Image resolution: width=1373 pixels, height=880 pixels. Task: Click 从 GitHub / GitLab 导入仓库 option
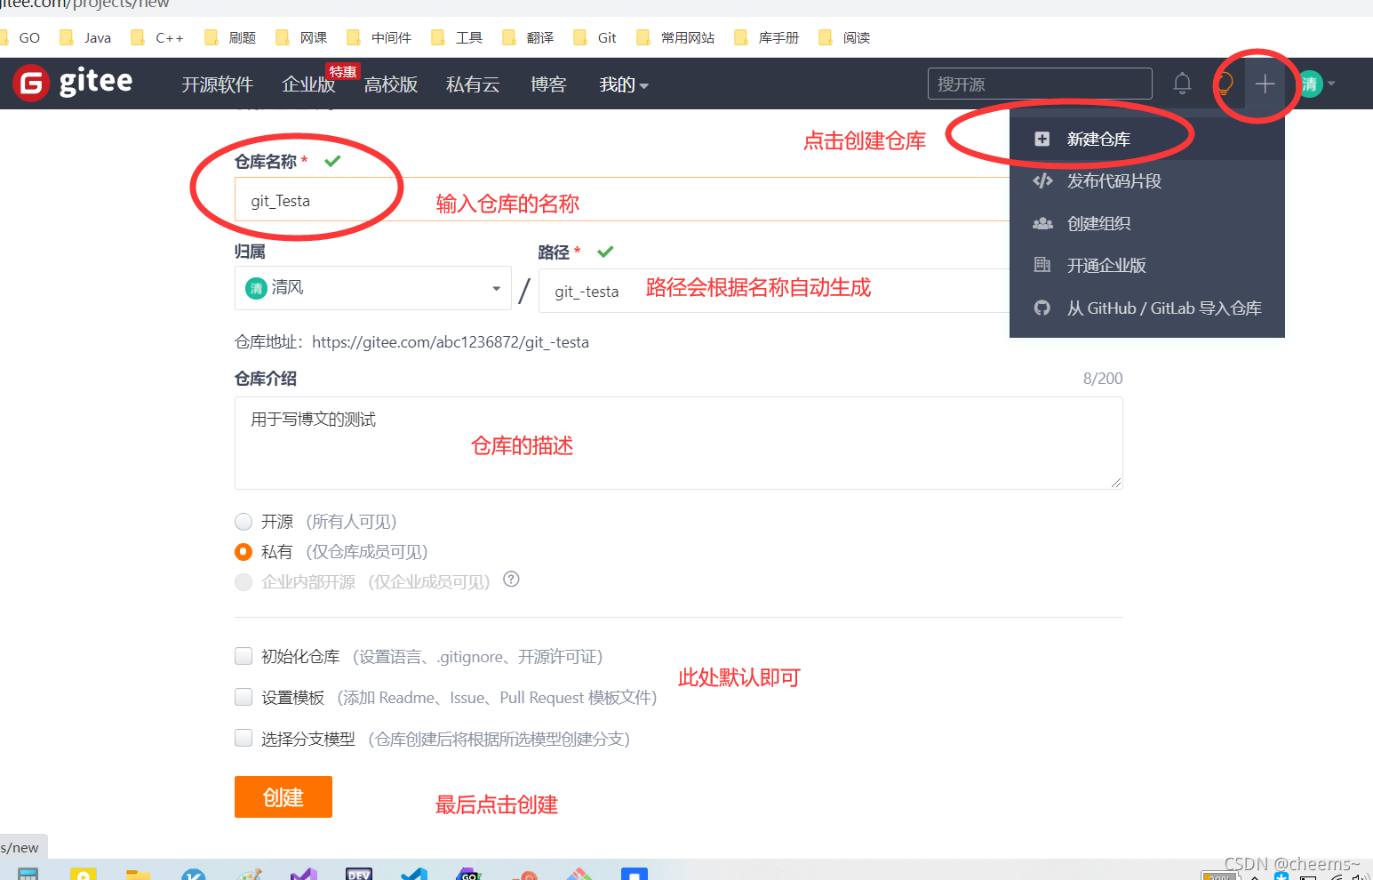[x=1164, y=308]
